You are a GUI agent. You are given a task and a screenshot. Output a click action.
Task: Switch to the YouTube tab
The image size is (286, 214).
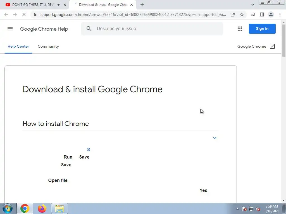(x=33, y=5)
